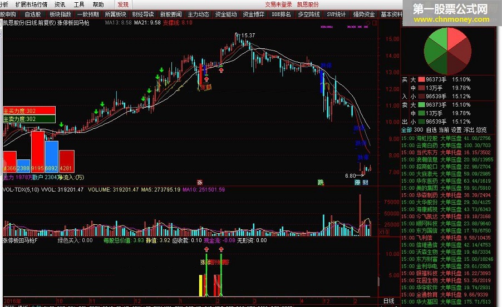Open the DDE排名 toolbar button

point(281,14)
